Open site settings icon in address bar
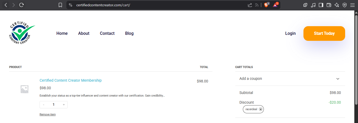The width and height of the screenshot is (358, 123). (x=70, y=5)
